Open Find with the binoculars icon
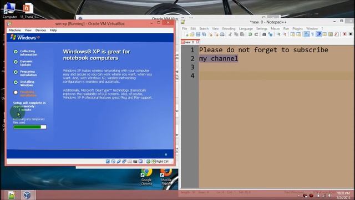Screen dimensions: 355x200 pyautogui.click(x=264, y=34)
